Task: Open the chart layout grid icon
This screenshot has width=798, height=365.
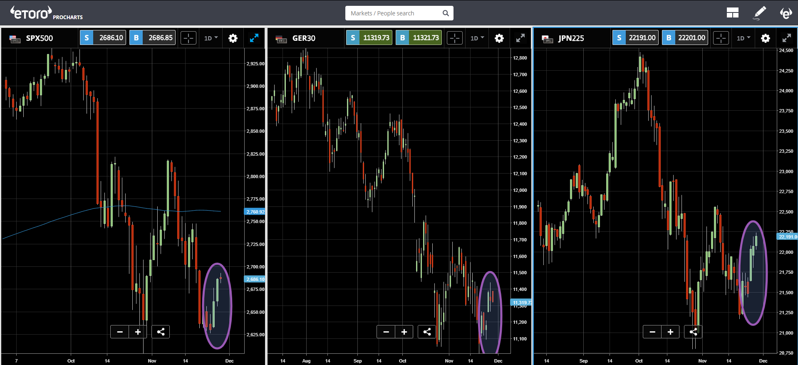Action: tap(732, 13)
